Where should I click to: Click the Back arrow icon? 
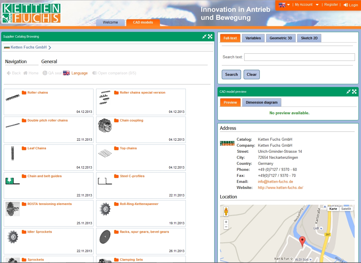pyautogui.click(x=9, y=73)
